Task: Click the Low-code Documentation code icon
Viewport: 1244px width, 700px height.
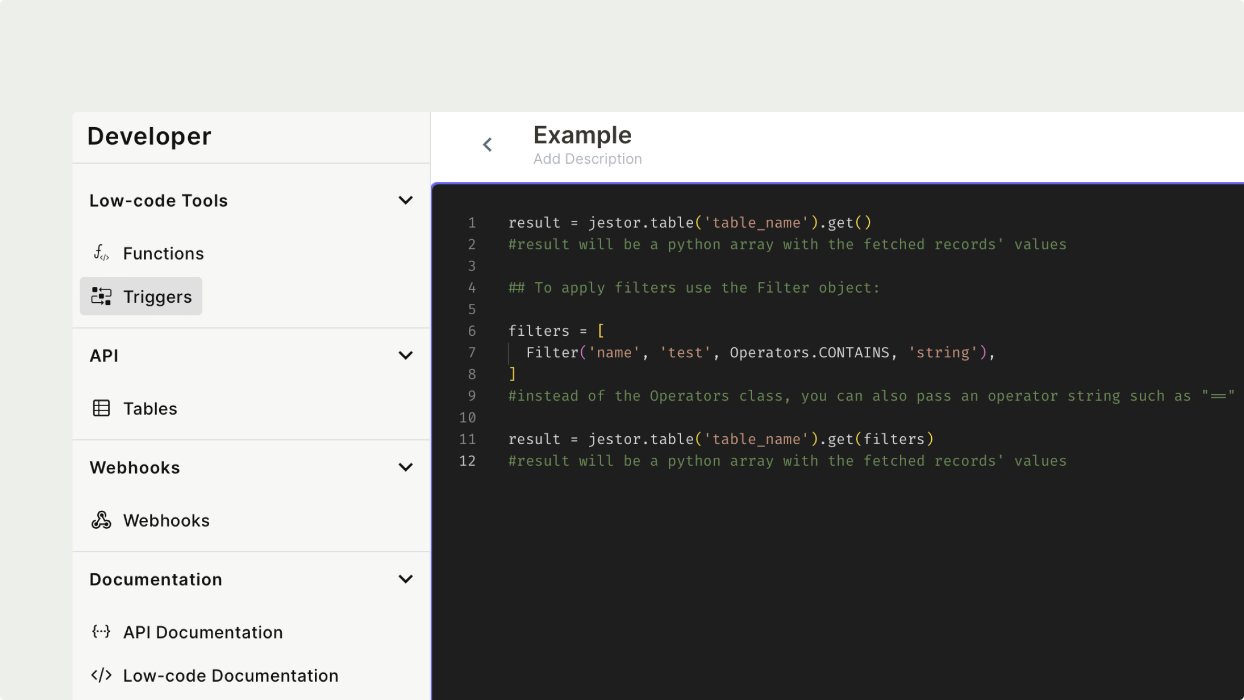Action: click(x=101, y=675)
